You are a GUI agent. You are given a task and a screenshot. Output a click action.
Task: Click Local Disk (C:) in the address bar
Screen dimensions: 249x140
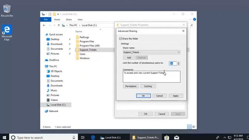coord(89,25)
